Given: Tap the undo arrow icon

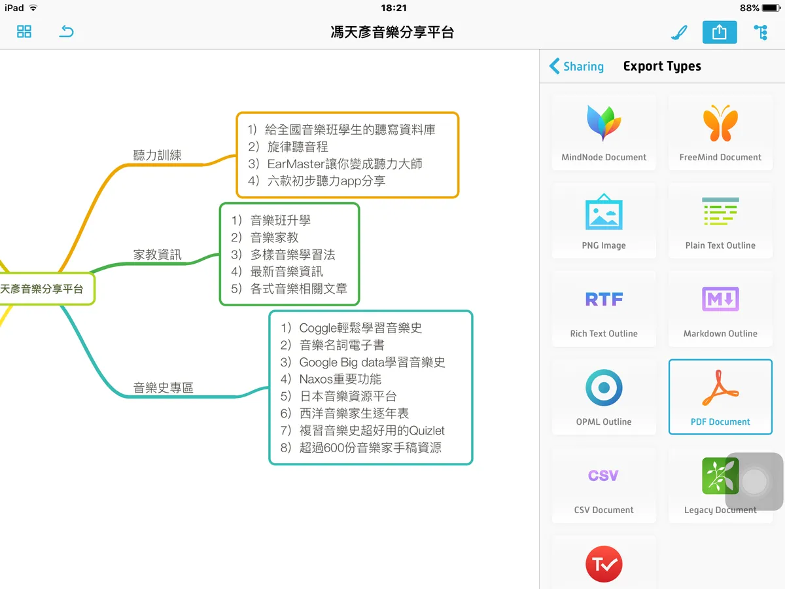Looking at the screenshot, I should pos(66,31).
